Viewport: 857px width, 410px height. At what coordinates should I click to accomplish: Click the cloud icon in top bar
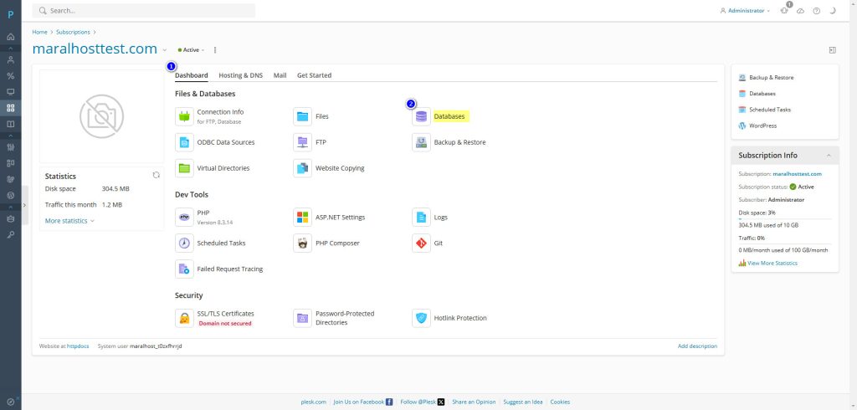click(x=801, y=11)
